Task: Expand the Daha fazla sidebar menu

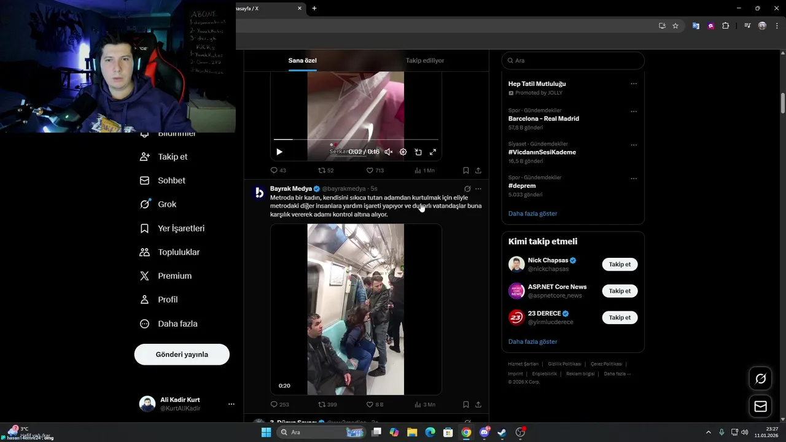Action: (169, 324)
